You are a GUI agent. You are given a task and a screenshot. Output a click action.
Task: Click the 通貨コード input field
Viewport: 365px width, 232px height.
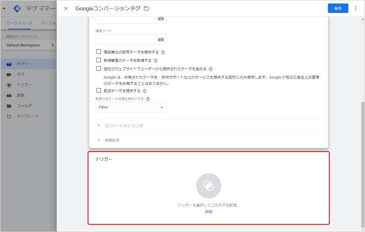125,39
